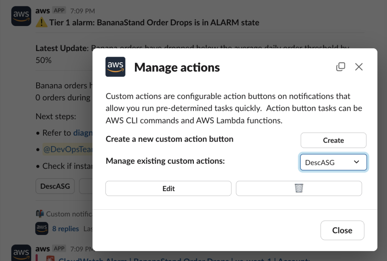Open the DescASG custom actions dropdown
This screenshot has width=387, height=261.
pos(333,162)
